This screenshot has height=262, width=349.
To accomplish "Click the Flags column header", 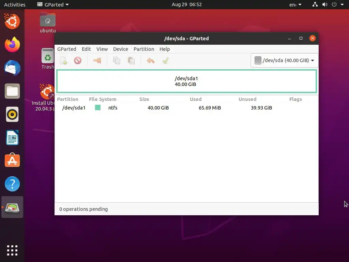I will [295, 99].
